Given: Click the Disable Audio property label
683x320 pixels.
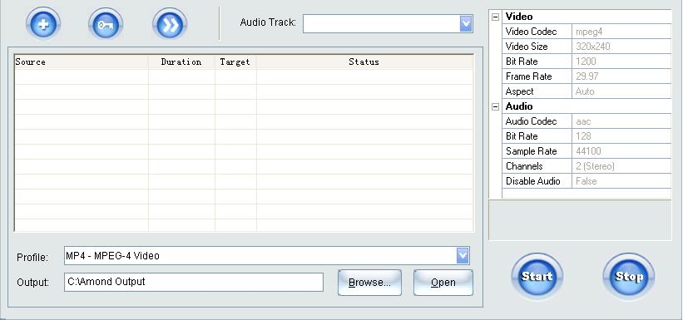Looking at the screenshot, I should pyautogui.click(x=532, y=181).
